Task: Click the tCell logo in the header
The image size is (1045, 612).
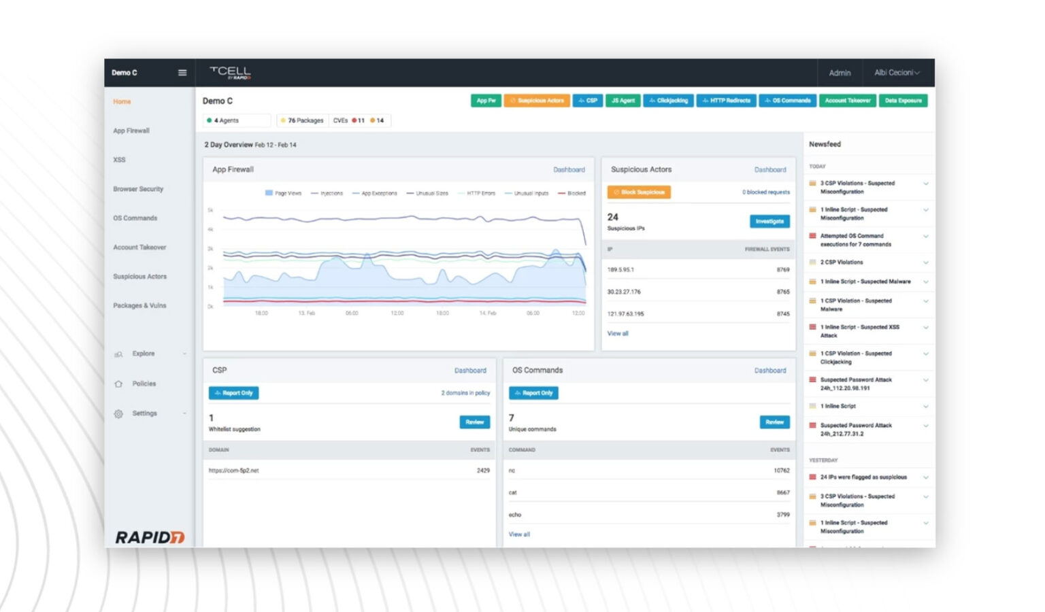Action: (230, 72)
